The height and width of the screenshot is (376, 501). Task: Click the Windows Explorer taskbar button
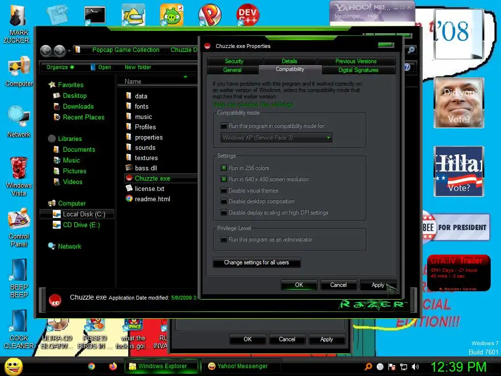point(161,366)
